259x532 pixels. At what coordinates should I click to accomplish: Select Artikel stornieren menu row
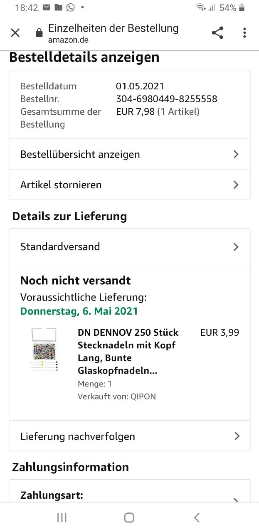coord(130,185)
